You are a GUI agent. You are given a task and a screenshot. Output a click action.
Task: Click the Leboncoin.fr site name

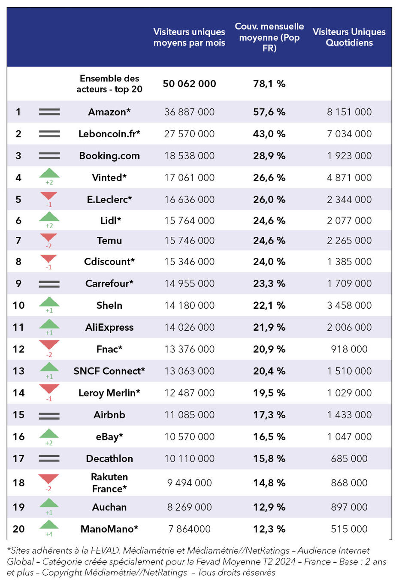pos(109,134)
